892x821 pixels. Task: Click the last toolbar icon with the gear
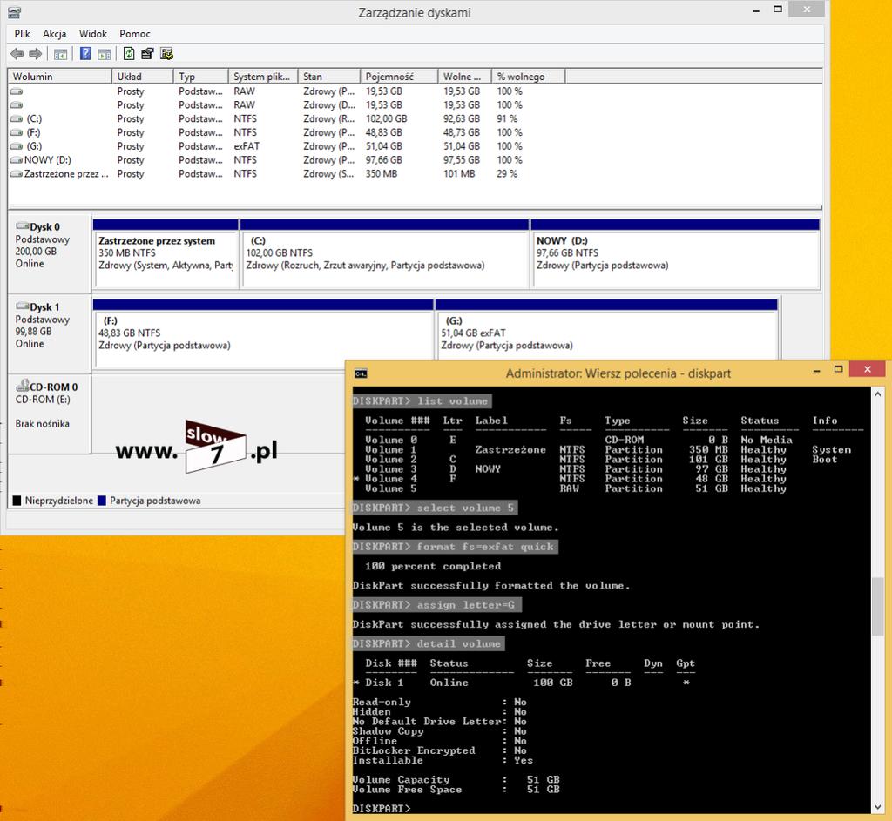(166, 54)
